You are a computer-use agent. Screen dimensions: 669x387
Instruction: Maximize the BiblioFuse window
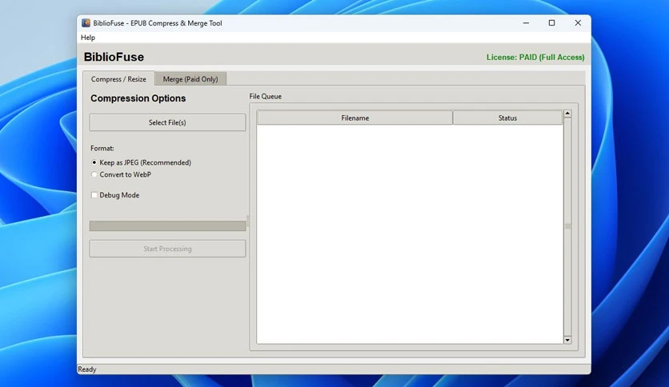pyautogui.click(x=551, y=23)
